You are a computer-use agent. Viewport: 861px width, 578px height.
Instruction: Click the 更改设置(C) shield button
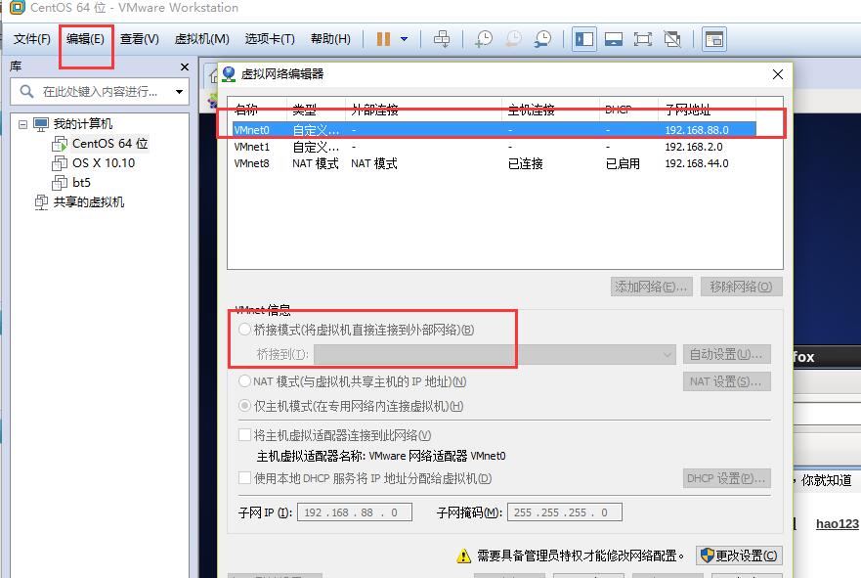pyautogui.click(x=739, y=556)
